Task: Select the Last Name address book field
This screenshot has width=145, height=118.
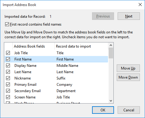Action: 23,72
